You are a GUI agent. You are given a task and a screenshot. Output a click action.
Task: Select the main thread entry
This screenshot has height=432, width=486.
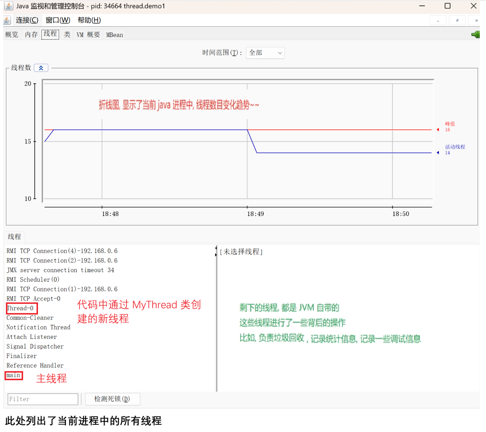pos(13,376)
